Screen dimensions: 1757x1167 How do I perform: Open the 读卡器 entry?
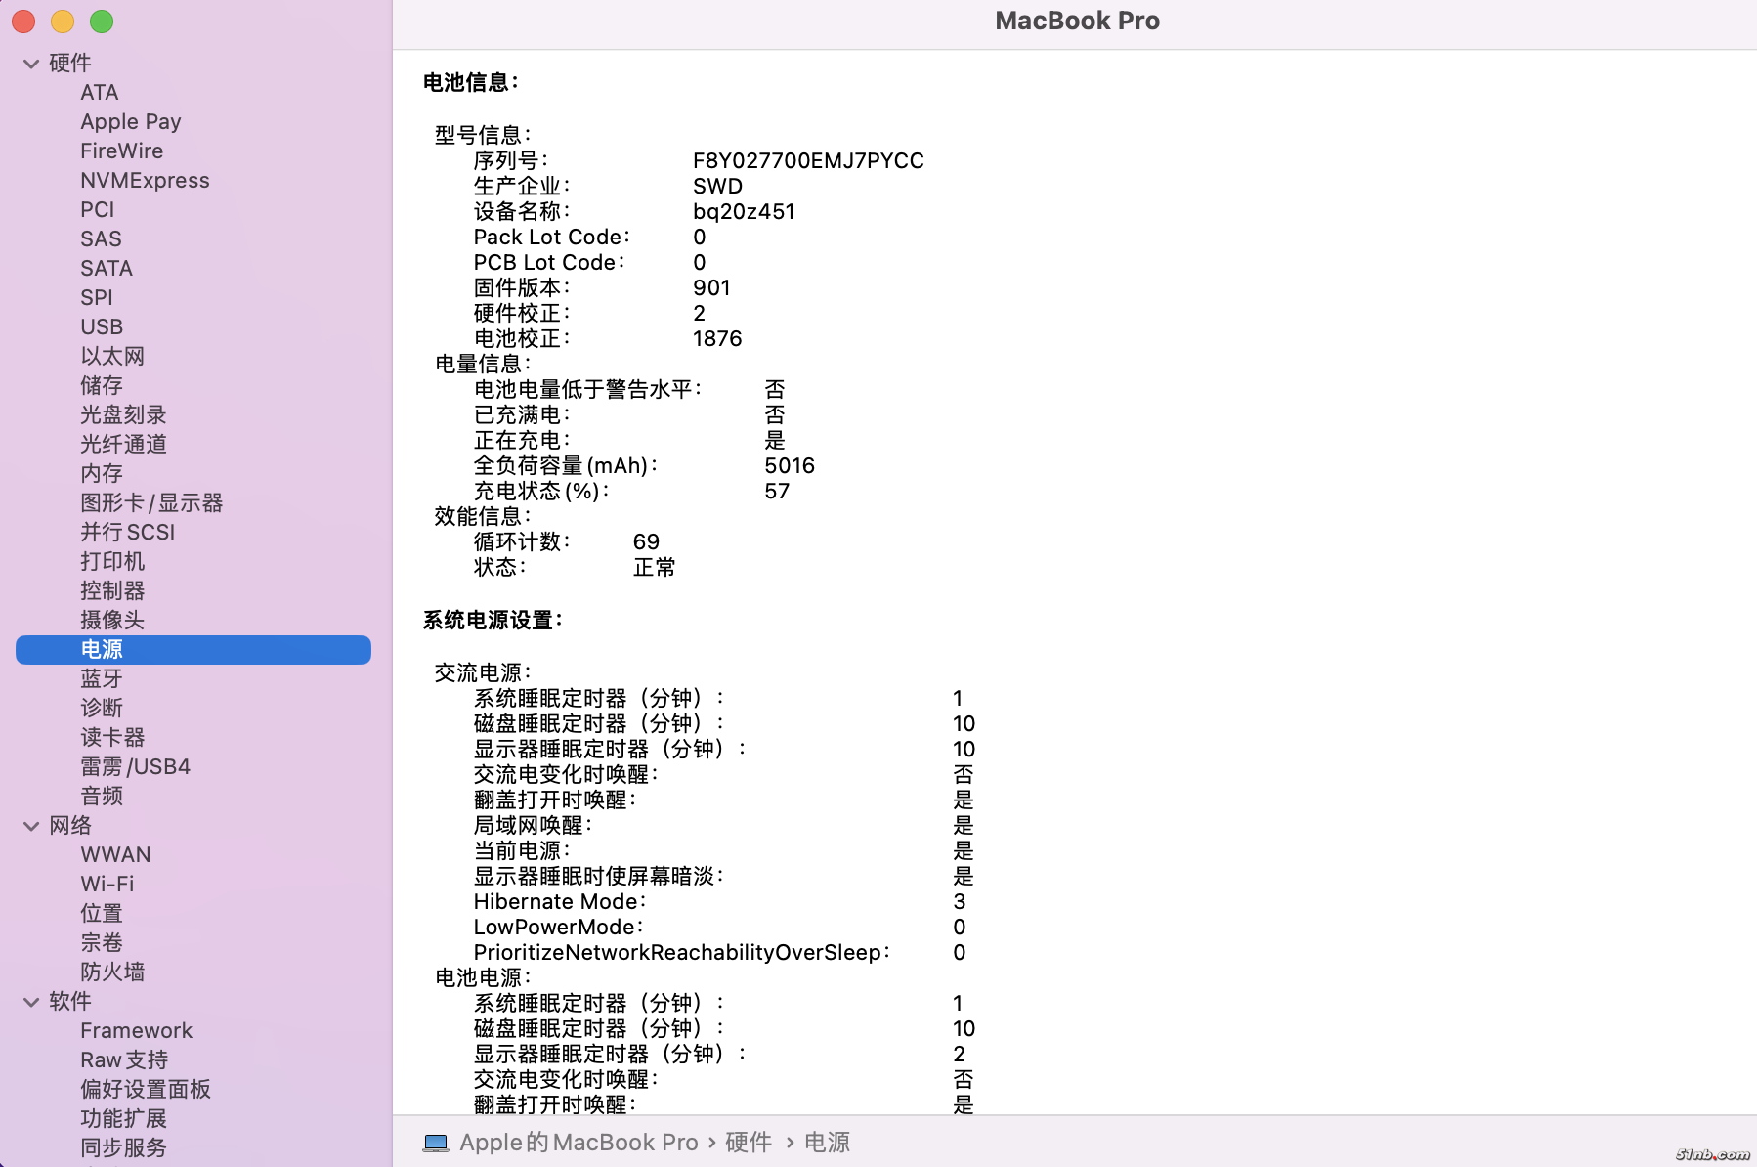point(112,738)
